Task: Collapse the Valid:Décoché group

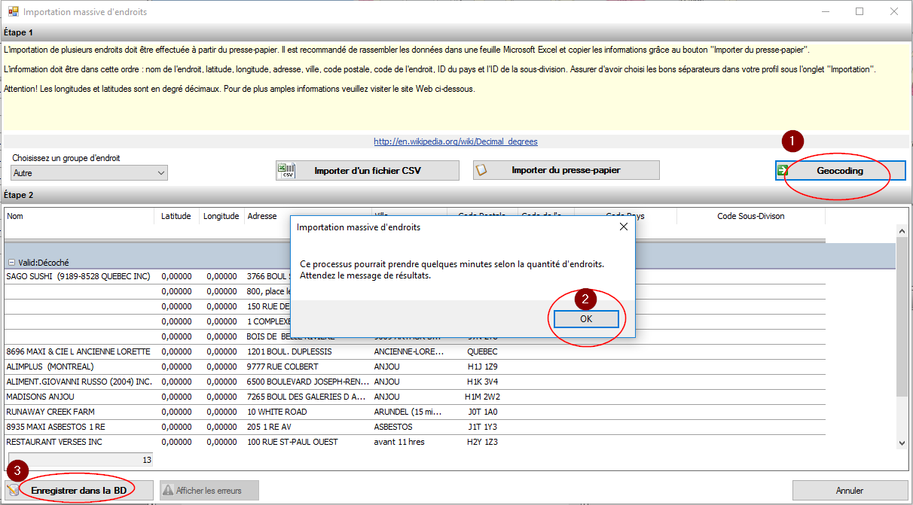Action: pos(12,263)
